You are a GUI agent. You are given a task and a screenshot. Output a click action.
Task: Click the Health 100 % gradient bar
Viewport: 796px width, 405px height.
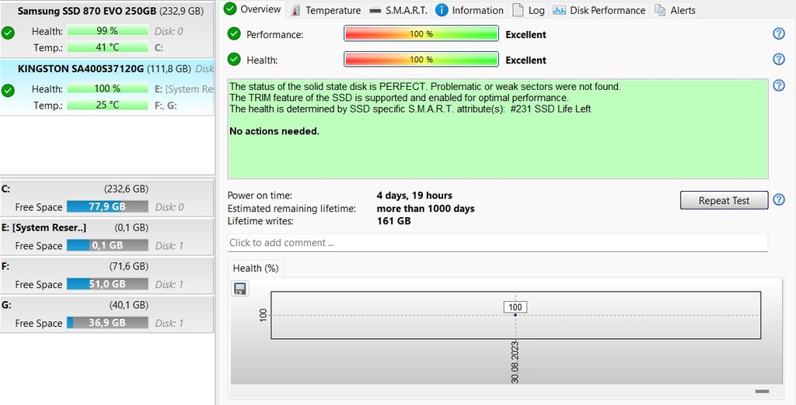point(421,59)
